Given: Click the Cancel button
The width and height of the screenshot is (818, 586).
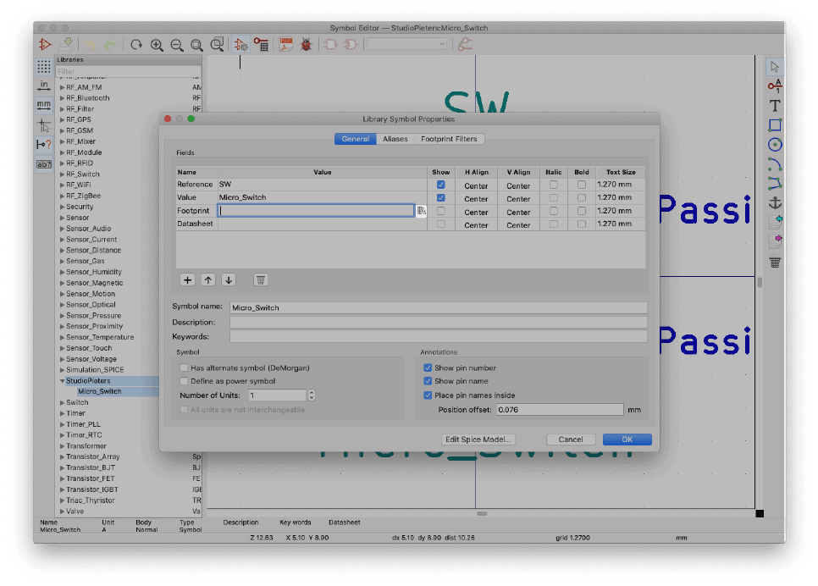Looking at the screenshot, I should 570,439.
